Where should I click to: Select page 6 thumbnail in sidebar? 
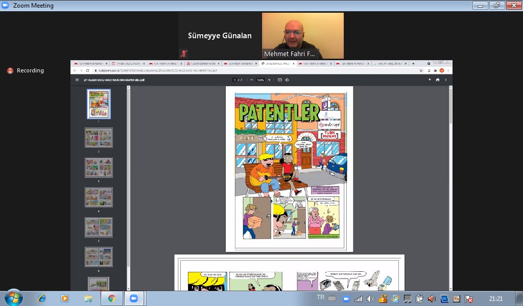click(x=99, y=257)
